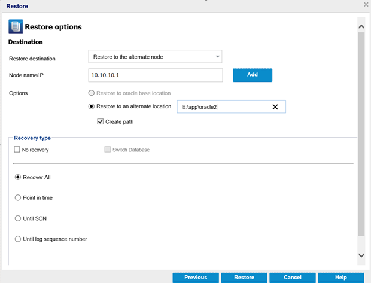Choose Until log sequence number
Viewport: 371px width, 283px height.
(x=18, y=239)
